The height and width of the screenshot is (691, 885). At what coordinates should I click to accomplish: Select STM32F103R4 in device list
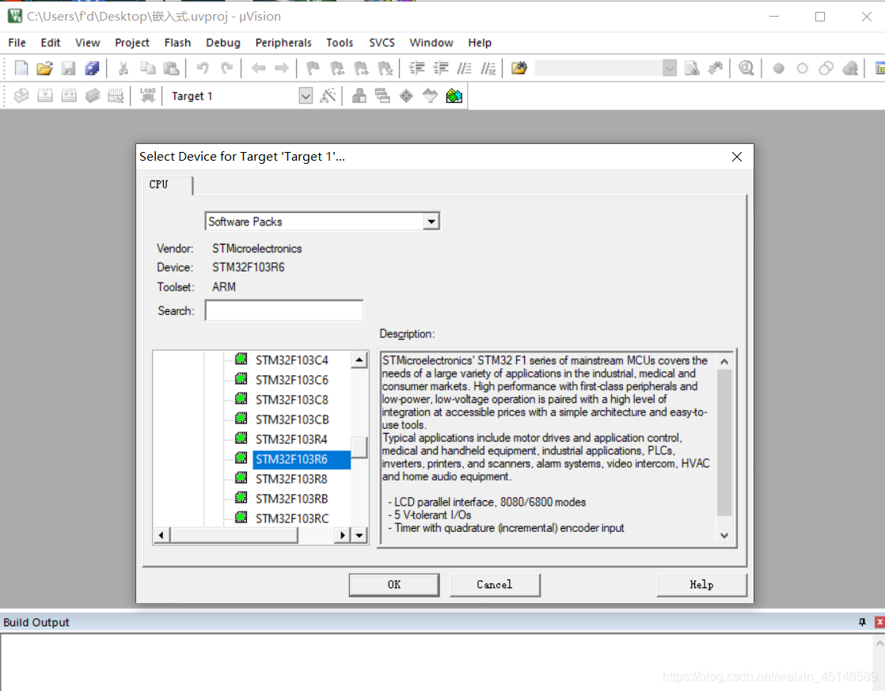click(291, 439)
